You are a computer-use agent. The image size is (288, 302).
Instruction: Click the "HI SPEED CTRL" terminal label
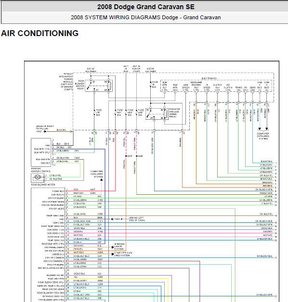[x=207, y=88]
